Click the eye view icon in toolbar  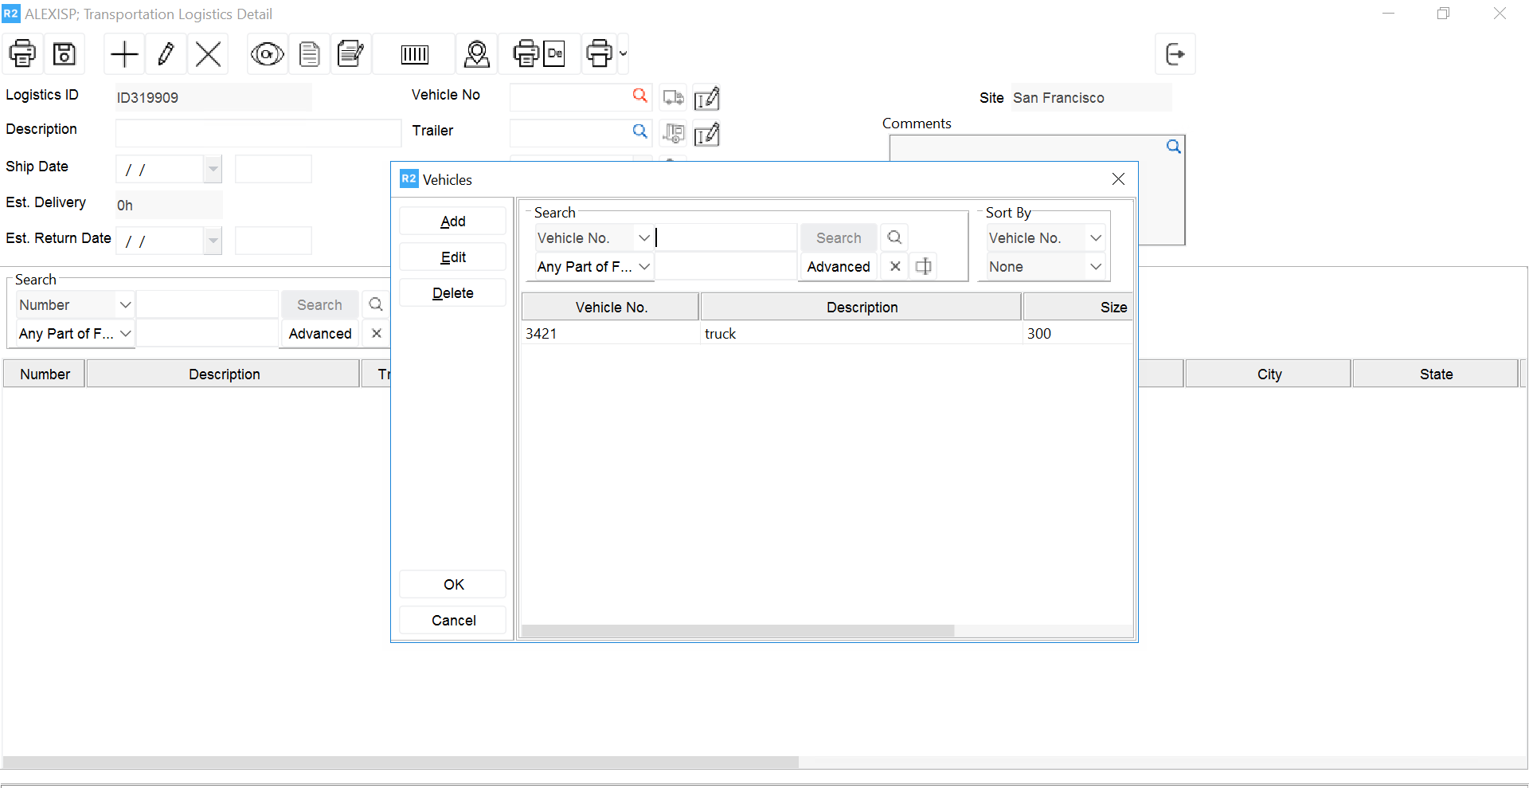(267, 54)
